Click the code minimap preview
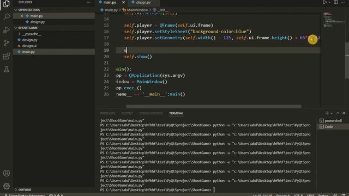 click(x=333, y=21)
